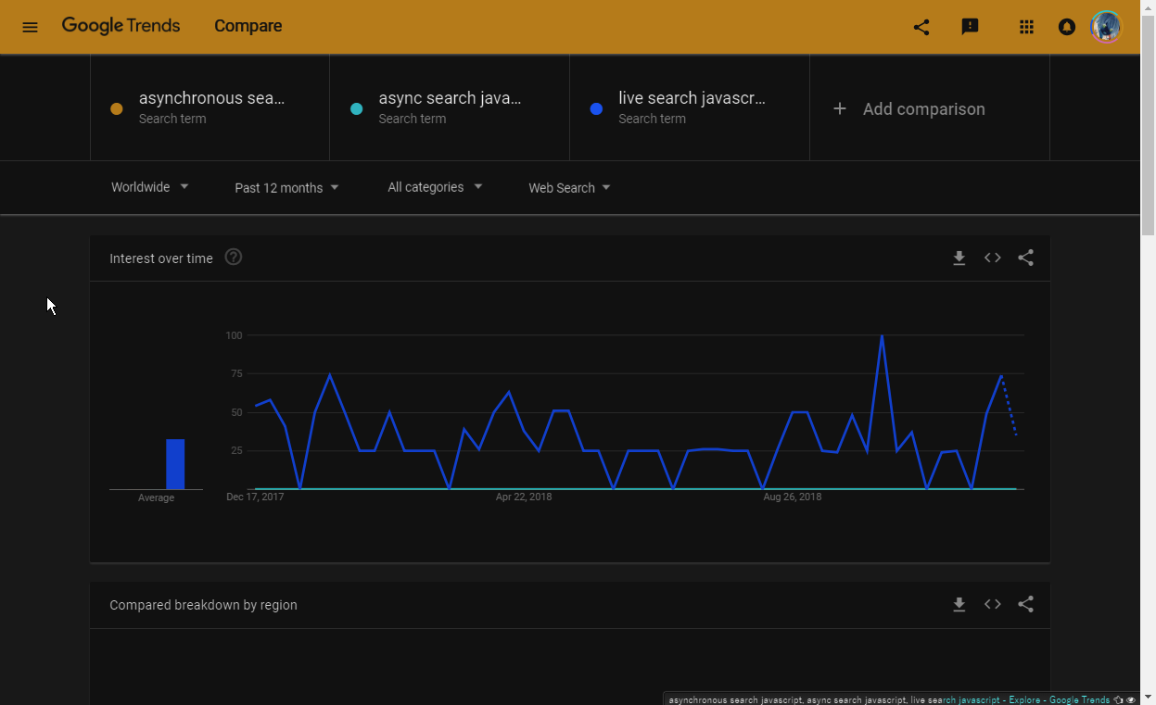The height and width of the screenshot is (705, 1156).
Task: Click the Google account avatar
Action: pyautogui.click(x=1105, y=27)
